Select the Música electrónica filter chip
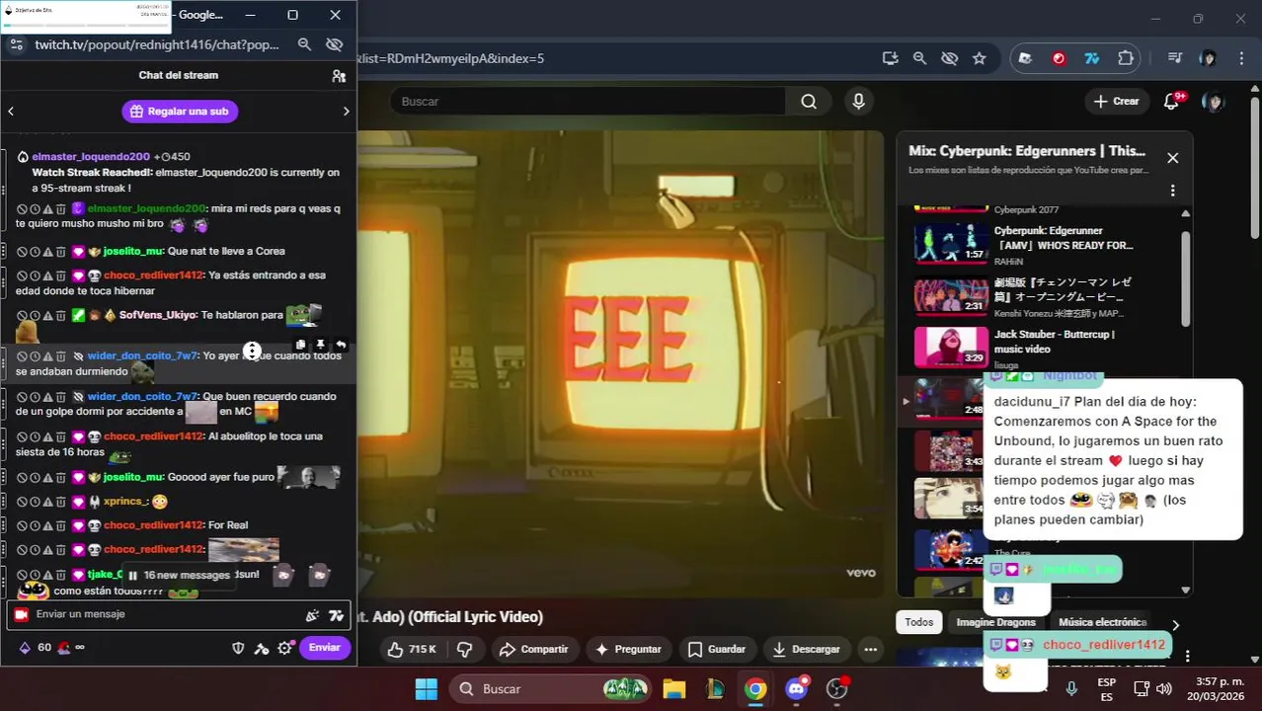Viewport: 1262px width, 711px height. 1102,622
